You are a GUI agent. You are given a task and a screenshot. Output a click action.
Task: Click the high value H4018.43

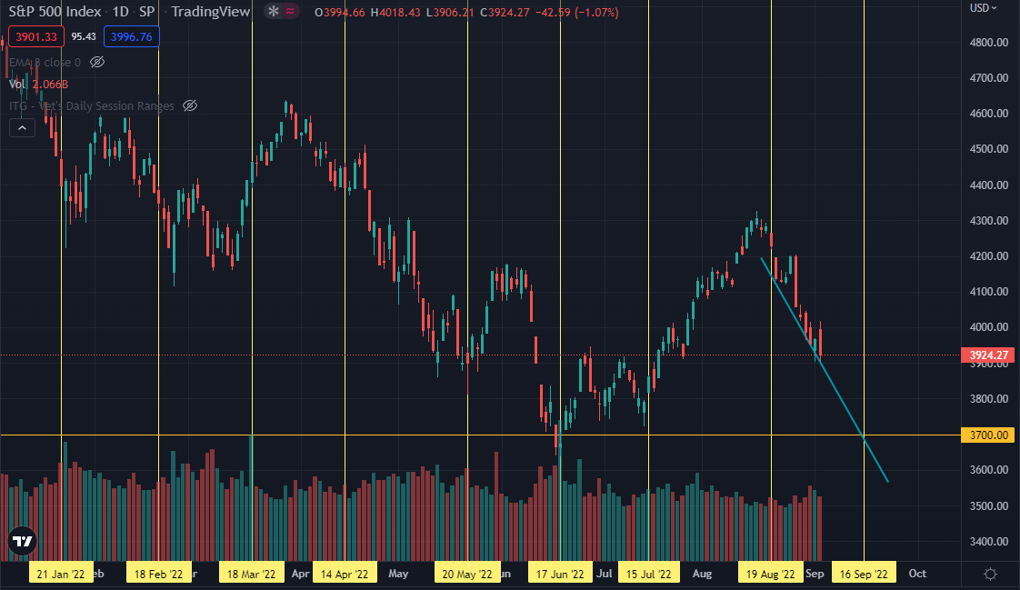395,13
